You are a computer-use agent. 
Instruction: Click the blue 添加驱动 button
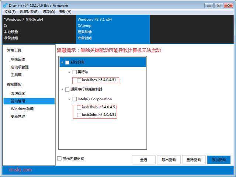point(219,160)
